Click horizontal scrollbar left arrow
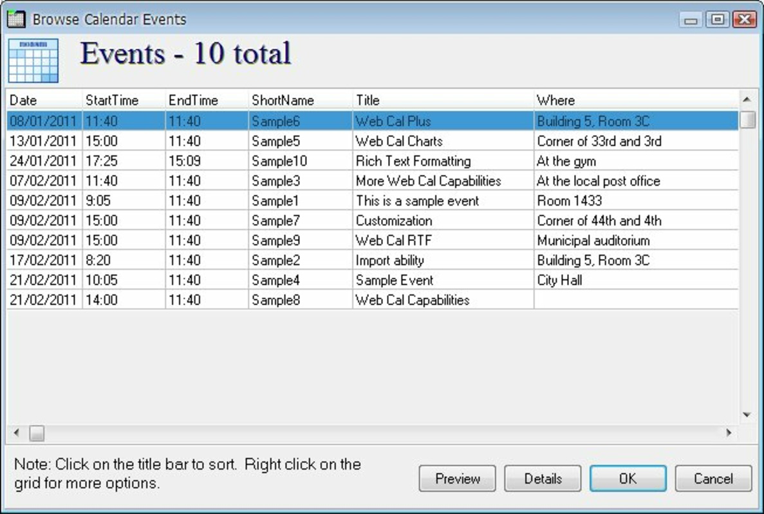The image size is (764, 514). pyautogui.click(x=17, y=432)
